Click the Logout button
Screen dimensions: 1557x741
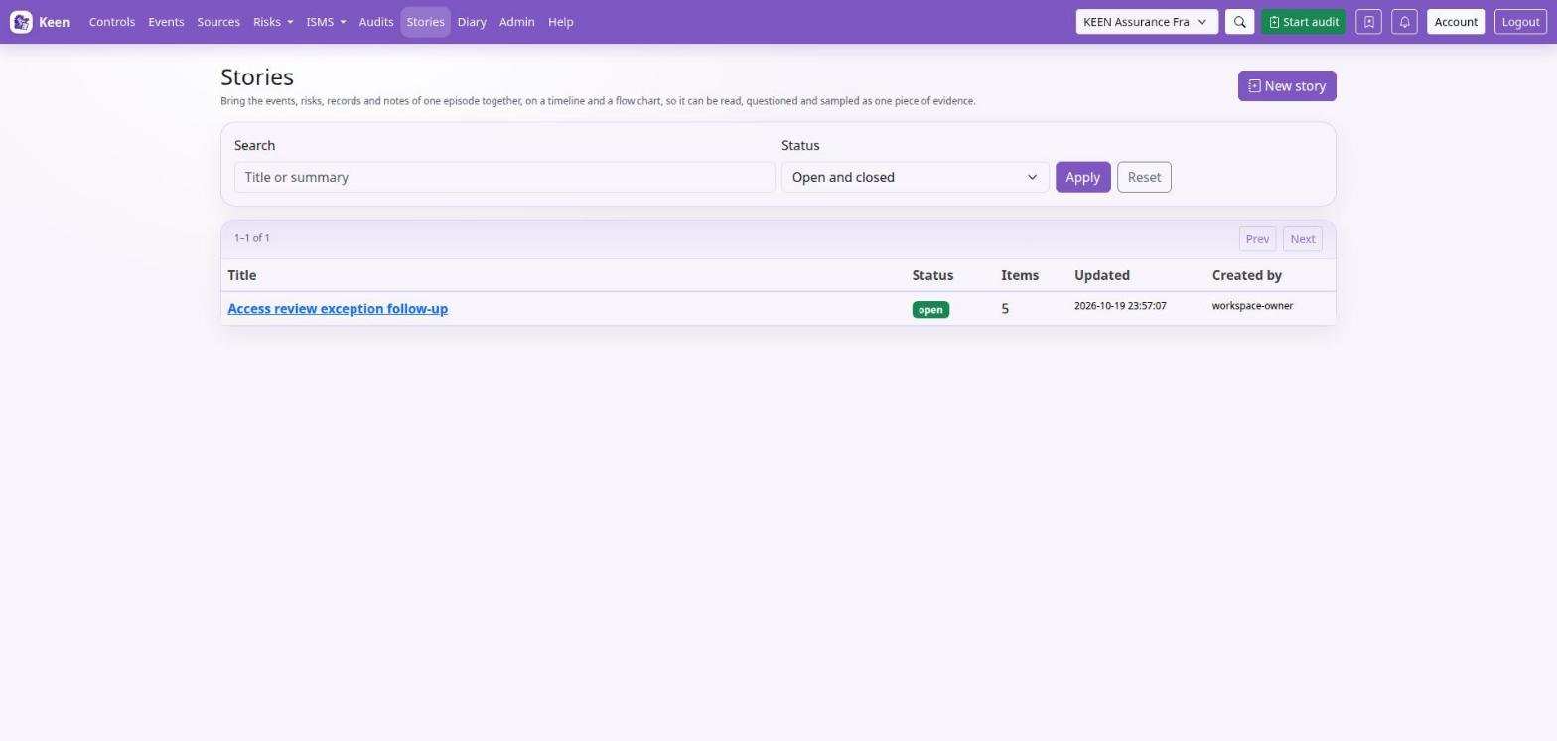(1520, 22)
